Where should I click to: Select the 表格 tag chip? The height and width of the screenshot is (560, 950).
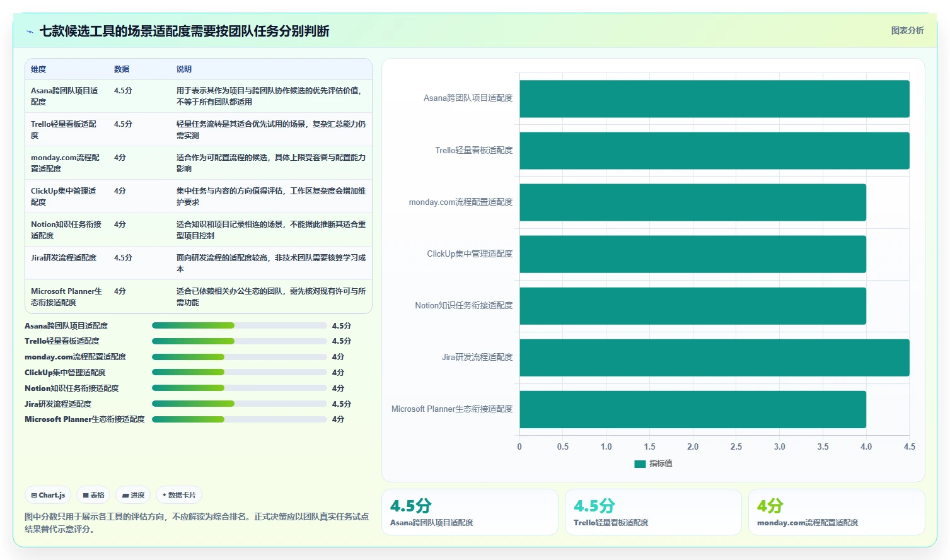click(x=93, y=495)
